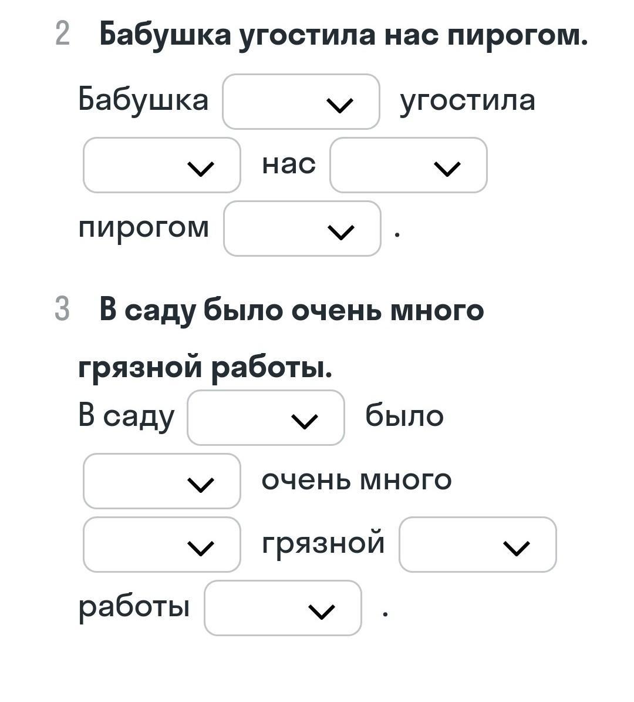Screen dimensions: 634x702
Task: Click the non-bold text очень много
Action: point(356,481)
